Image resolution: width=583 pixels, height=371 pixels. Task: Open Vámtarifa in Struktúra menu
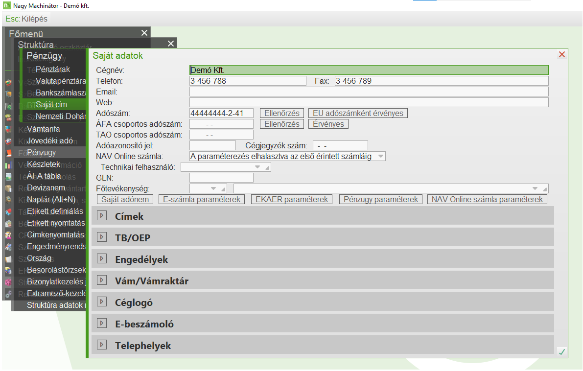pos(43,129)
